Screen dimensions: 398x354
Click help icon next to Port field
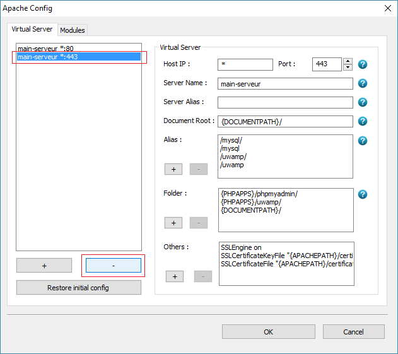pos(363,64)
